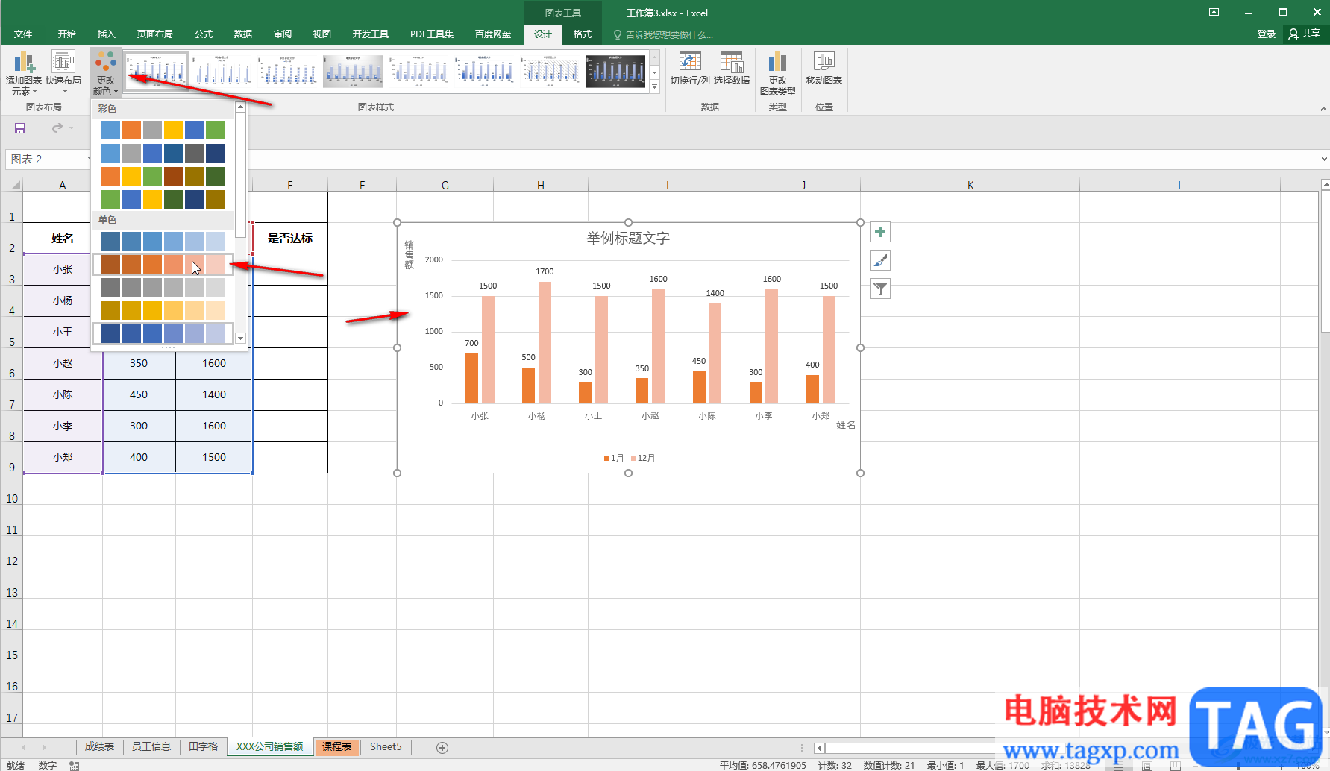Choose the monochrome gold palette row

pos(163,310)
